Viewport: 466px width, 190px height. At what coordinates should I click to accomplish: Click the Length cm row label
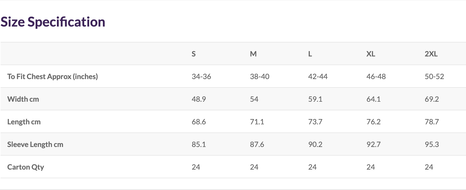[x=24, y=122]
